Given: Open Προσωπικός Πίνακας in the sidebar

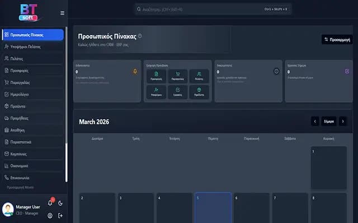Looking at the screenshot, I should click(33, 35).
